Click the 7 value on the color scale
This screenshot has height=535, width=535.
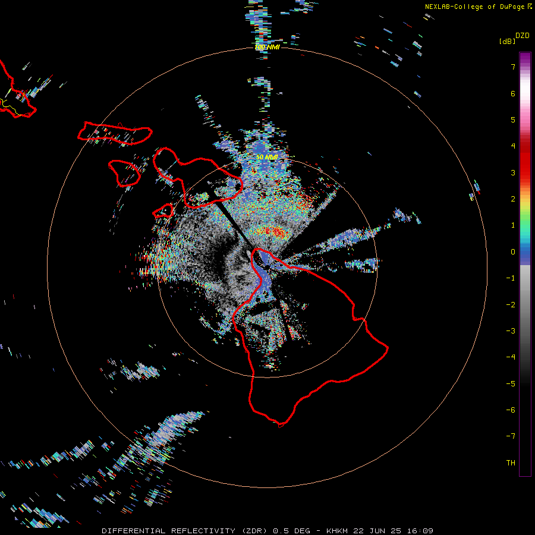[x=513, y=67]
